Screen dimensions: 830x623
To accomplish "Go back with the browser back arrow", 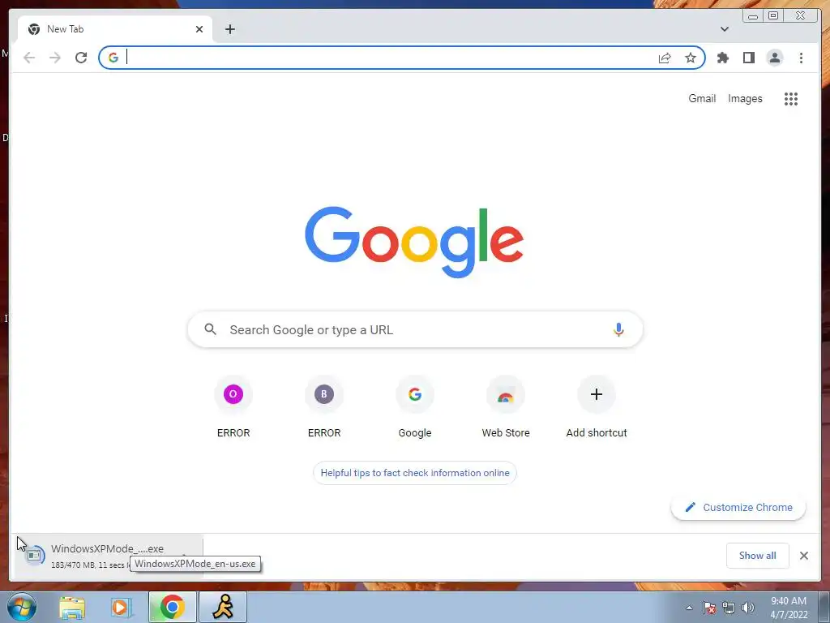I will 29,58.
